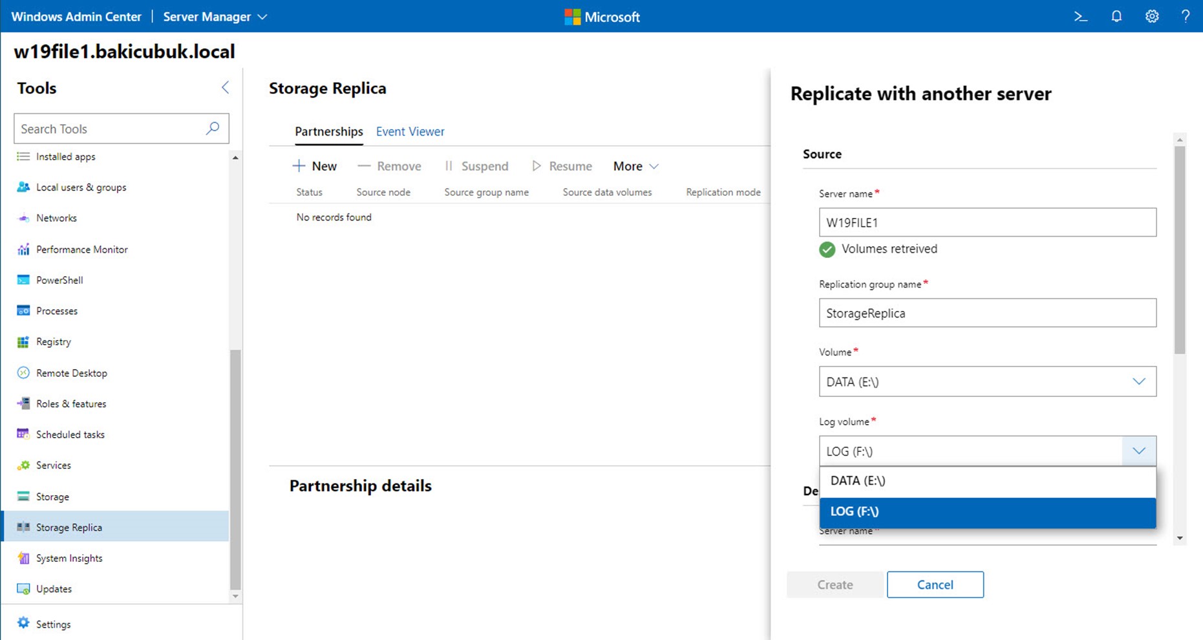Viewport: 1203px width, 640px height.
Task: Open the notifications bell
Action: 1116,17
